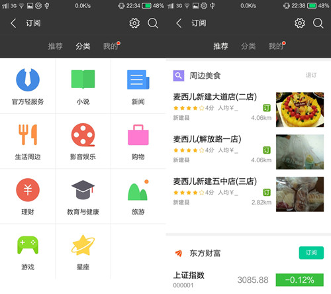This screenshot has height=294, width=331.
Task: Tap Wi-Fi icon in right status bar
Action: (187, 6)
